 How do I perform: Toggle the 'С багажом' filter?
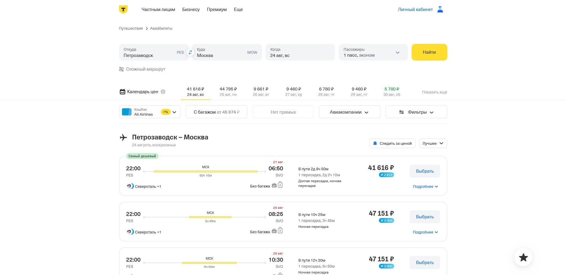tap(216, 112)
